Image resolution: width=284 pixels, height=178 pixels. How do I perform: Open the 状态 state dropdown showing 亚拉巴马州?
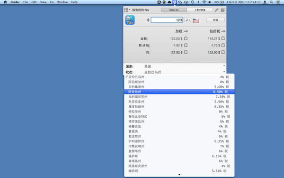[x=185, y=72]
